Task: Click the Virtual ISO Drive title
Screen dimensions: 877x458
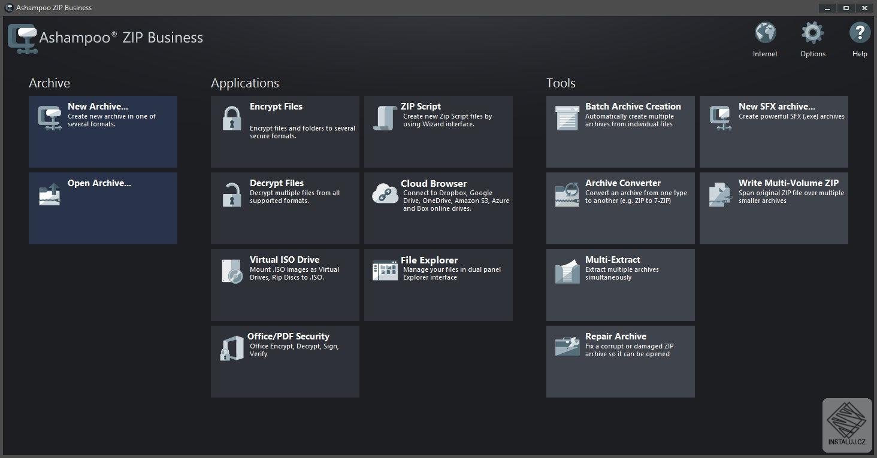Action: point(285,260)
